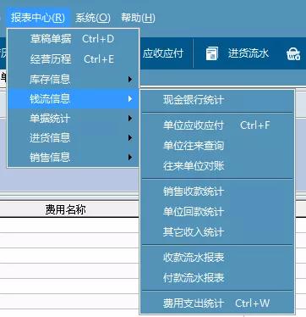
Task: Choose 现金银行统计 from submenu
Action: [x=217, y=100]
